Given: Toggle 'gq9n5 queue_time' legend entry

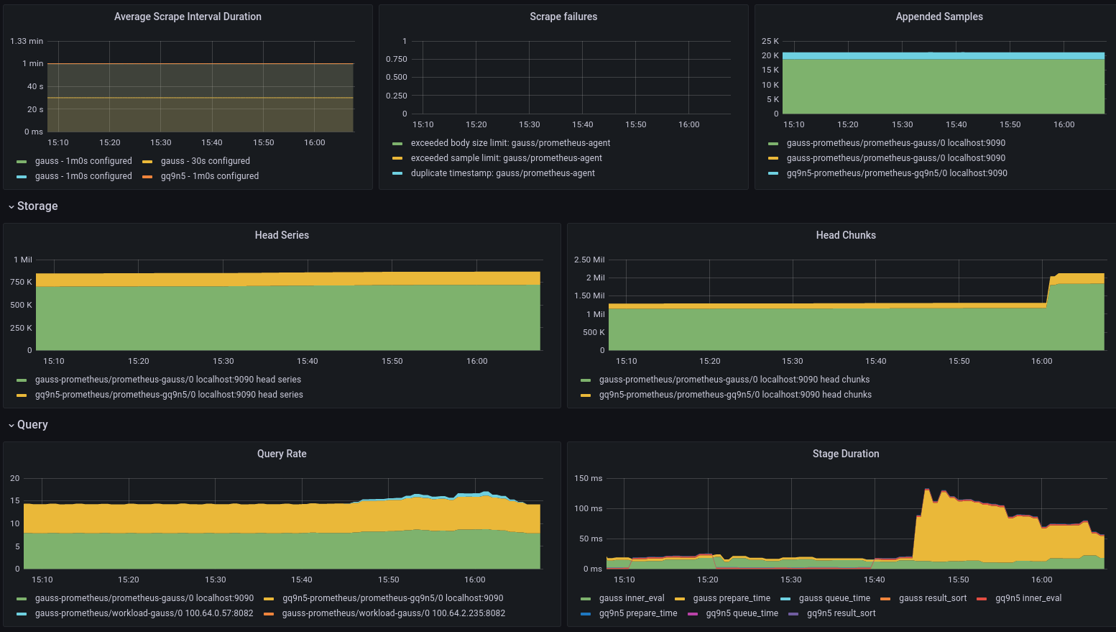Looking at the screenshot, I should [x=742, y=613].
